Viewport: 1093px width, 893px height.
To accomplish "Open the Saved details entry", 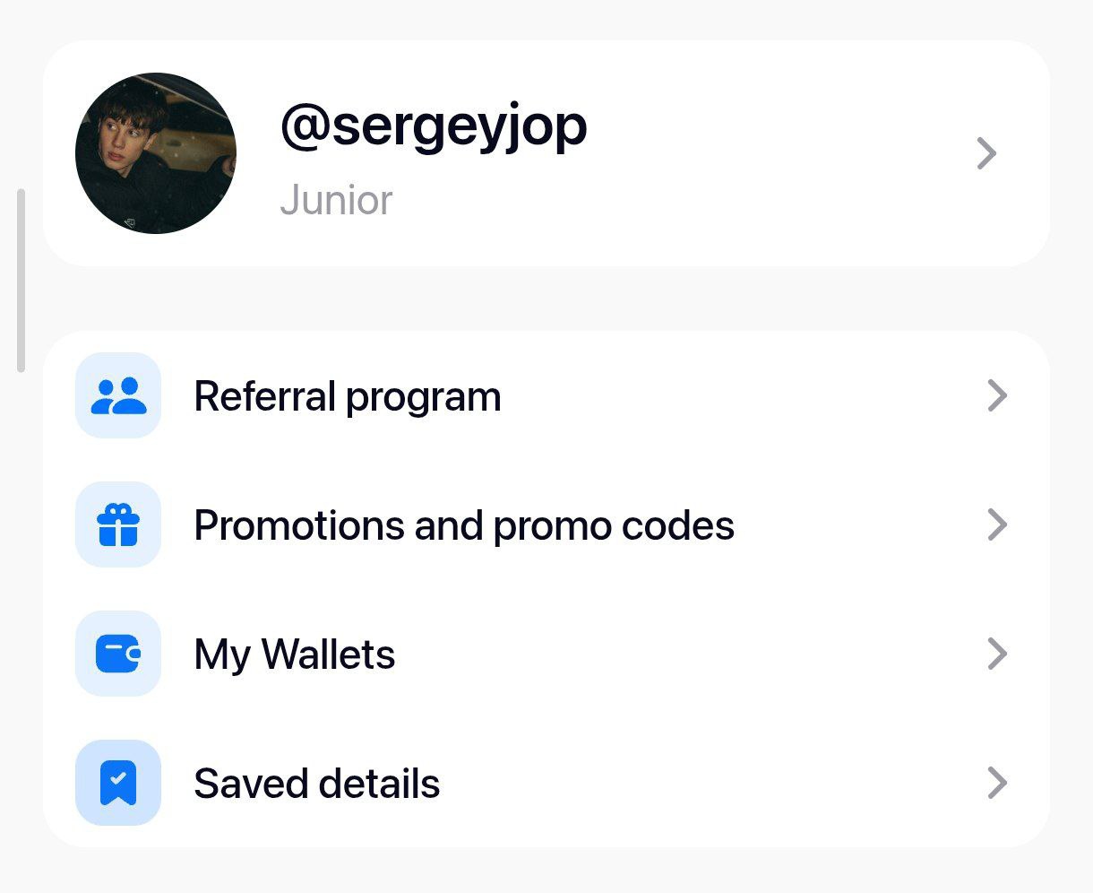I will click(546, 783).
